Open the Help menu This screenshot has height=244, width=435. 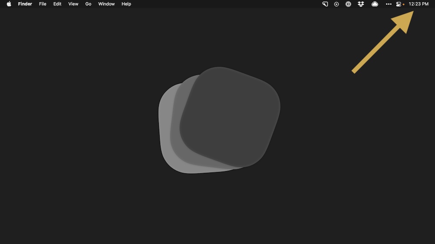click(x=126, y=4)
